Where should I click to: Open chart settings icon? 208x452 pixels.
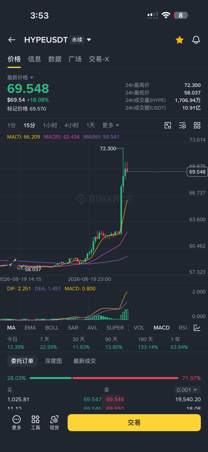click(x=182, y=125)
